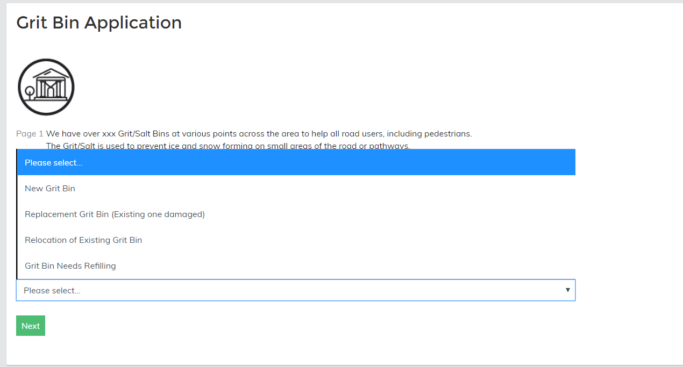Screen dimensions: 683x367
Task: Click the "xxx" placeholder in intro text
Action: pos(109,134)
